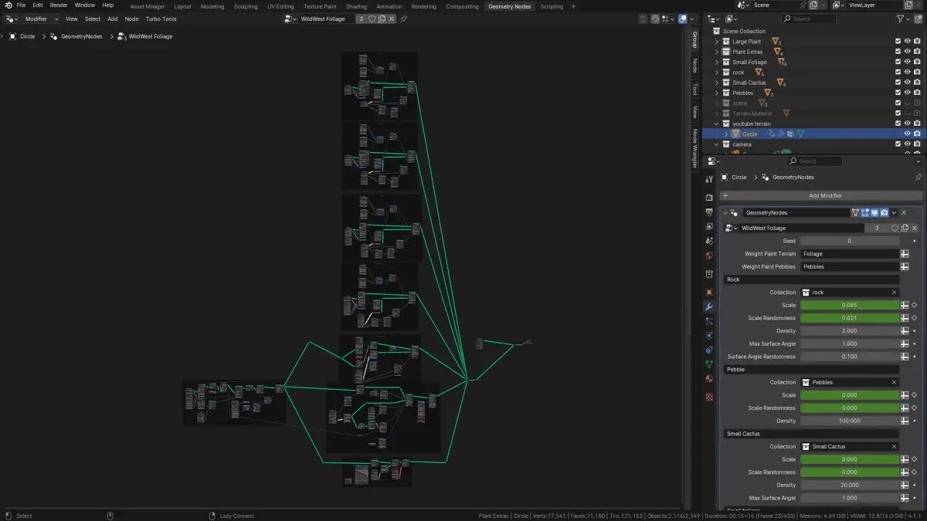Click the Add Modifier button
The height and width of the screenshot is (521, 927).
coord(825,195)
